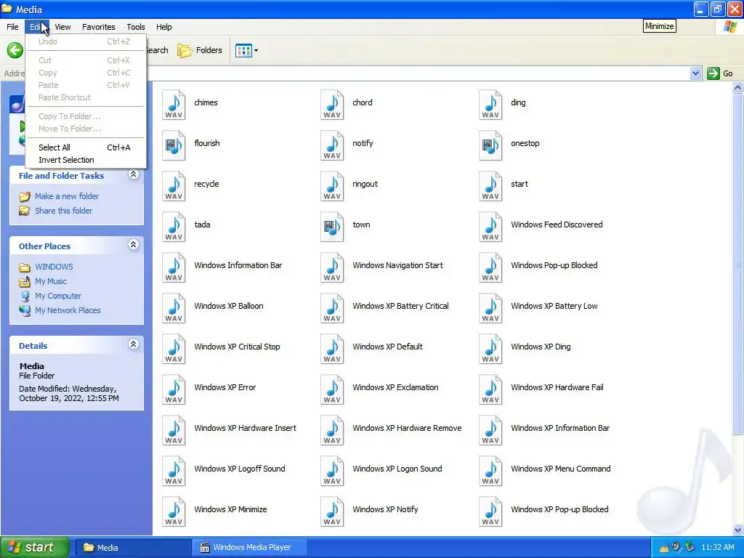This screenshot has width=744, height=558.
Task: Open the Favorites menu
Action: [x=99, y=27]
